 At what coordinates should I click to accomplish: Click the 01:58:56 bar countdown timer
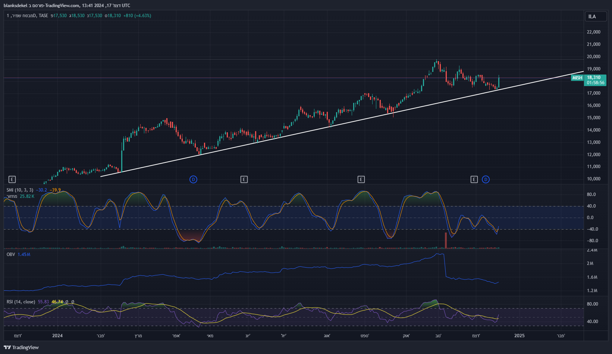click(596, 83)
